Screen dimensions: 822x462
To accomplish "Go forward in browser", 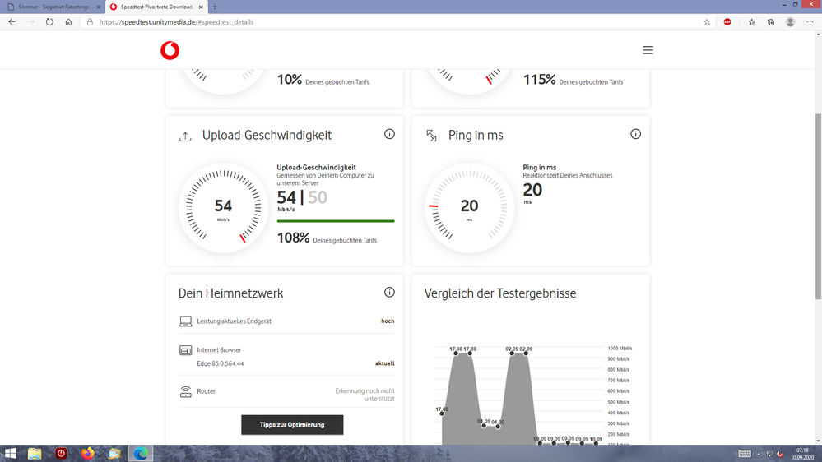I will click(x=30, y=22).
